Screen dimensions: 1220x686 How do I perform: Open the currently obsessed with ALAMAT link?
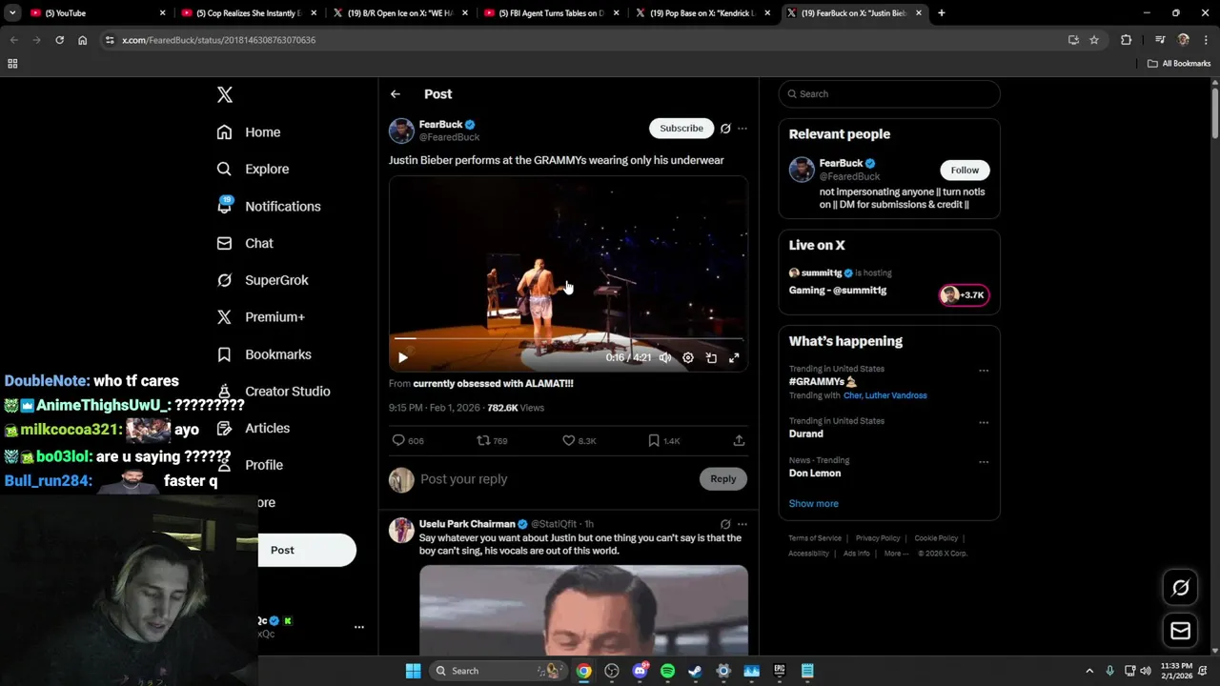tap(493, 383)
